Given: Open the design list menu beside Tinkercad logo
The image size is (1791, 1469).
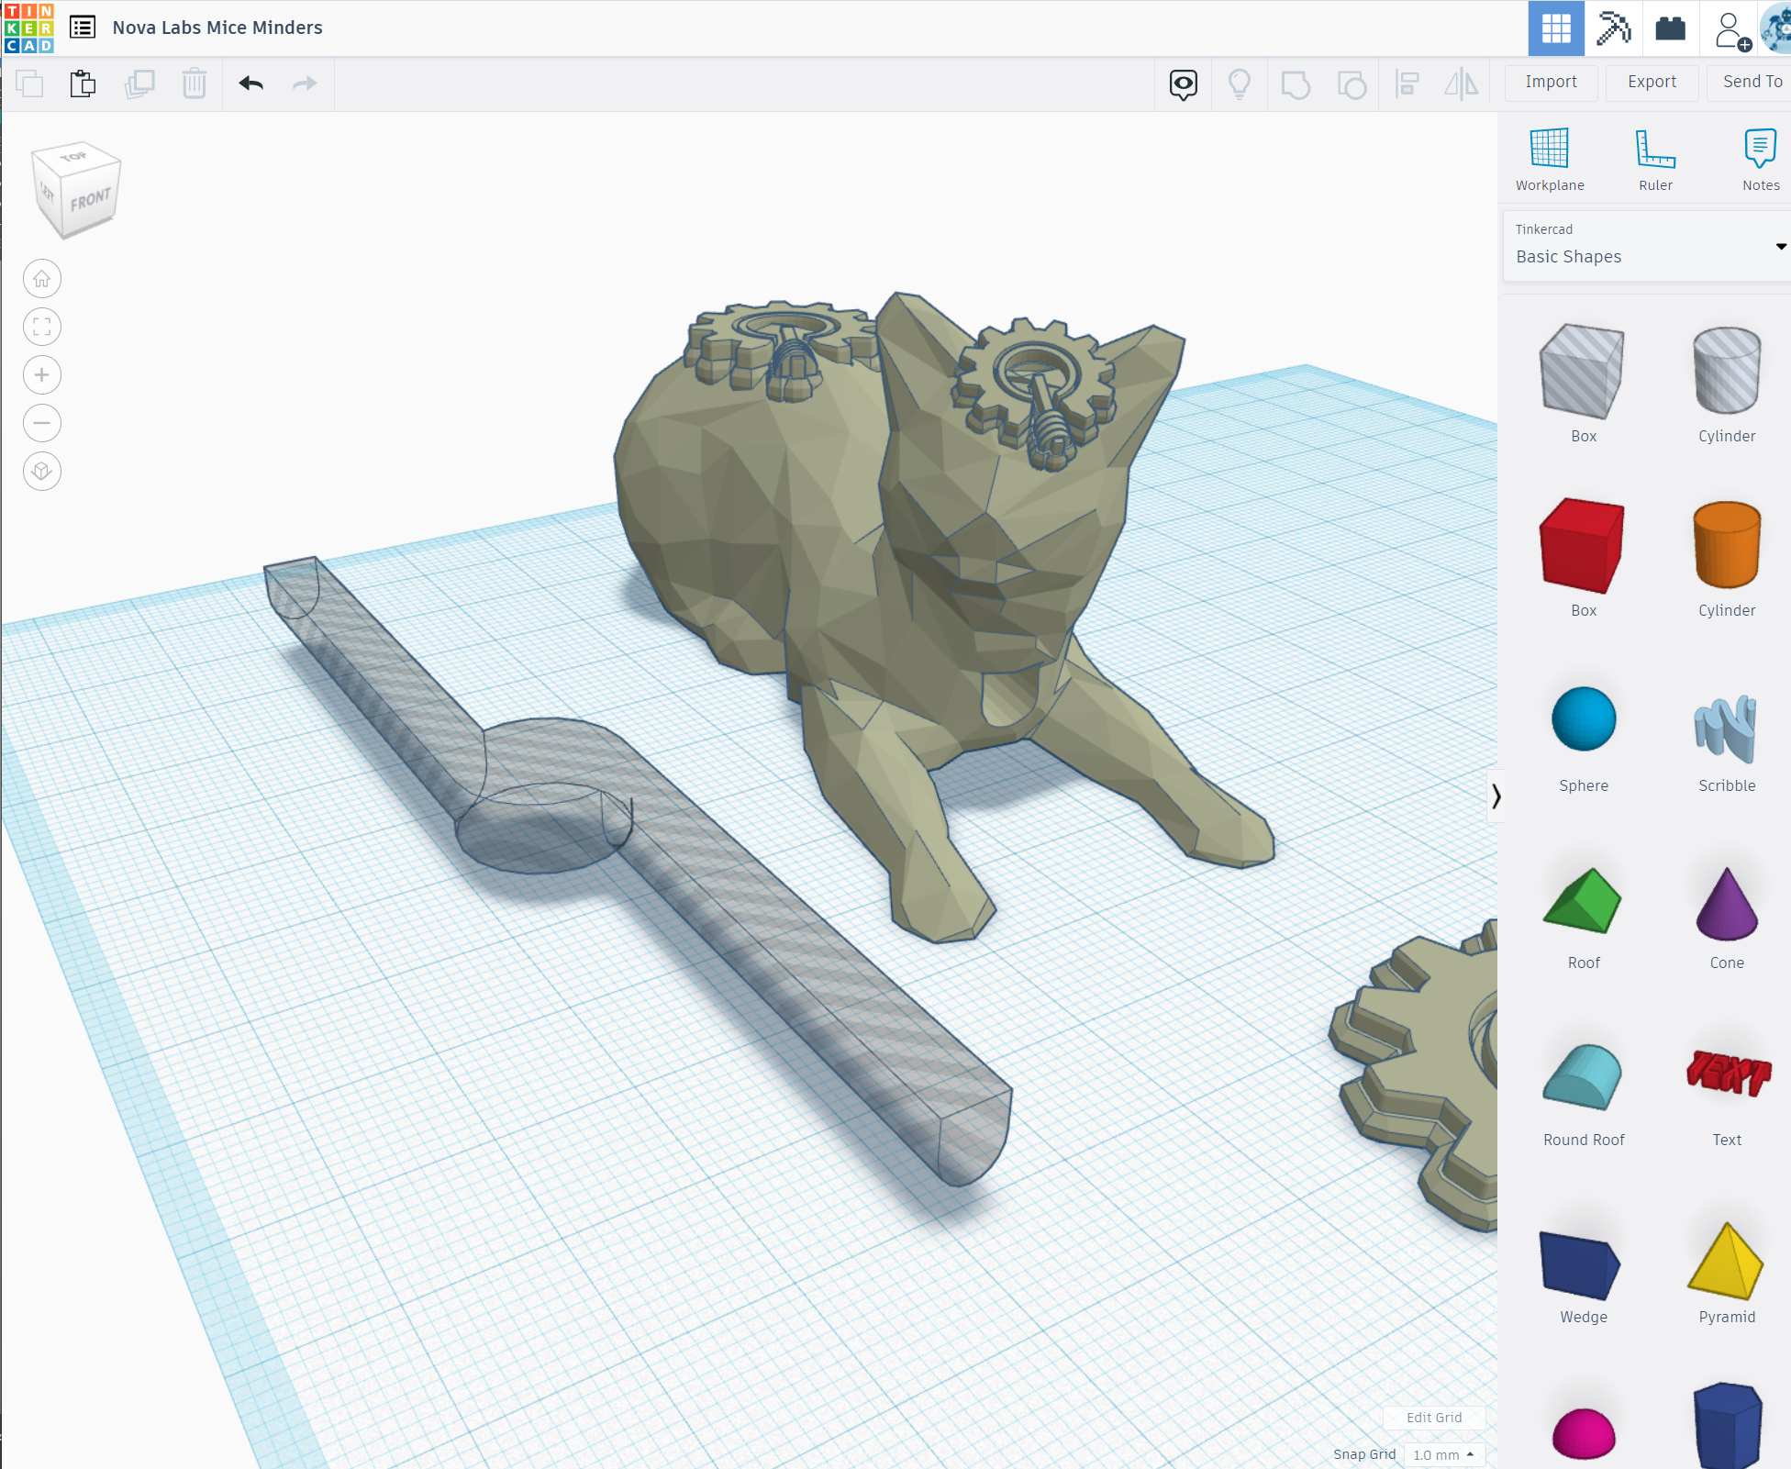Looking at the screenshot, I should click(83, 28).
